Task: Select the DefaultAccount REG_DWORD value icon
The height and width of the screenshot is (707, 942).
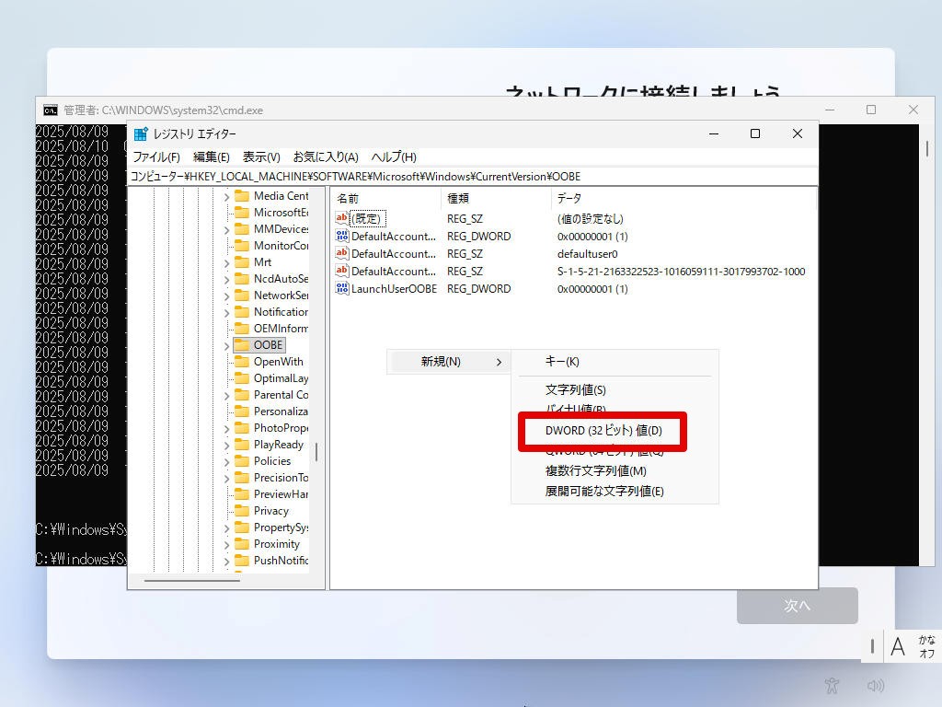Action: click(342, 236)
